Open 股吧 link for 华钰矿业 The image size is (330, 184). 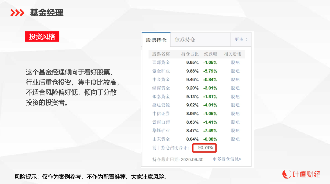tap(235, 131)
